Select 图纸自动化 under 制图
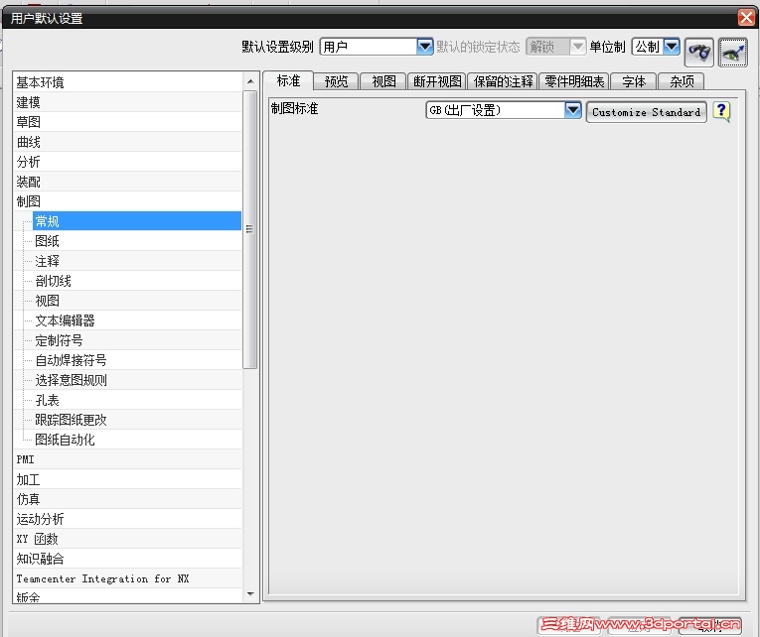The height and width of the screenshot is (637, 760). (137, 440)
